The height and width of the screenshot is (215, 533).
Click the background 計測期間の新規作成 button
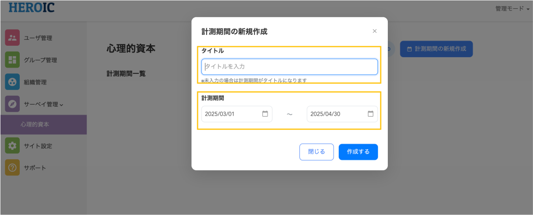tap(436, 49)
